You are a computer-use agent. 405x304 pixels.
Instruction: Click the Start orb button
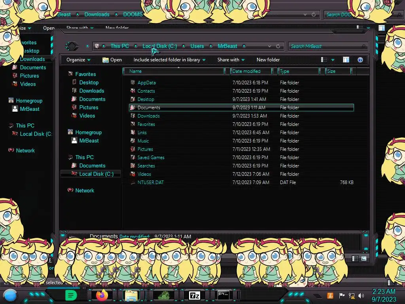coord(10,295)
